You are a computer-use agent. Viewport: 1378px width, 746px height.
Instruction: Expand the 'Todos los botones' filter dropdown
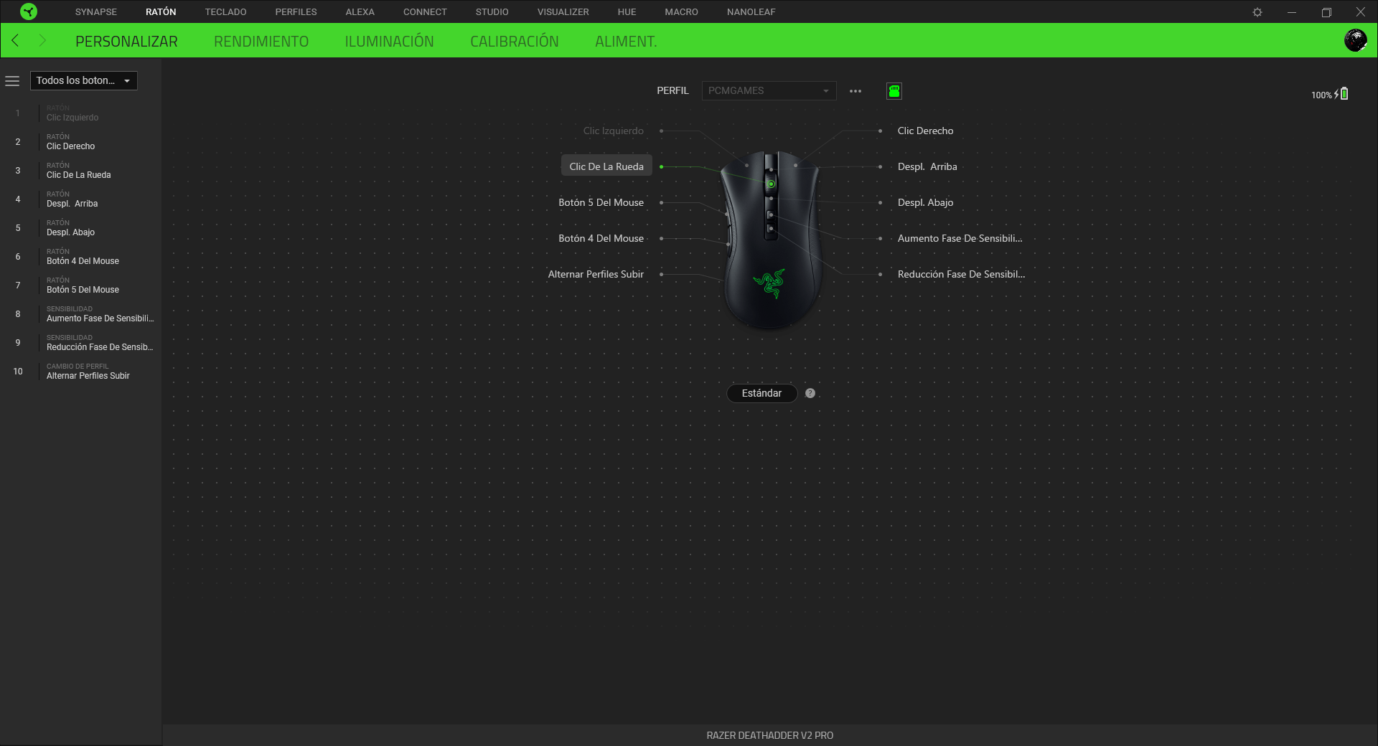(x=83, y=80)
